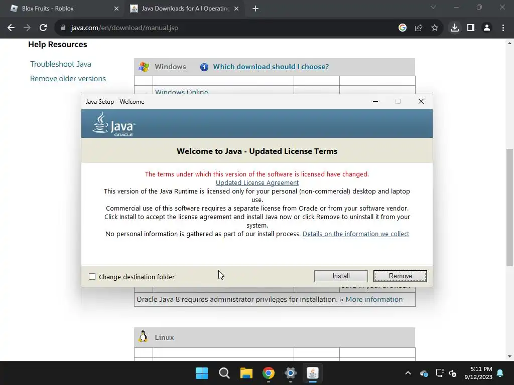Screen dimensions: 514x385
Task: Reload the Java download page
Action: [43, 28]
